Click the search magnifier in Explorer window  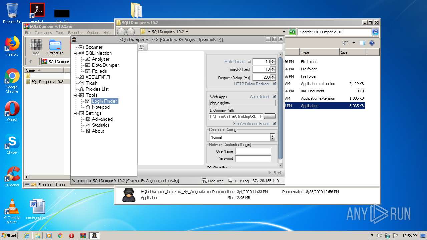(x=375, y=32)
